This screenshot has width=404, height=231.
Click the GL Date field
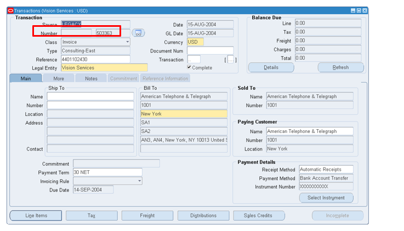pos(210,33)
